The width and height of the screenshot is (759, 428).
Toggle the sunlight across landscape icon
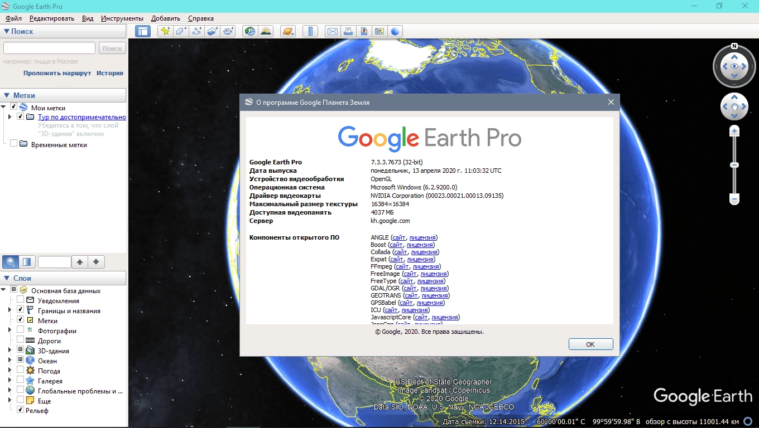tap(266, 31)
